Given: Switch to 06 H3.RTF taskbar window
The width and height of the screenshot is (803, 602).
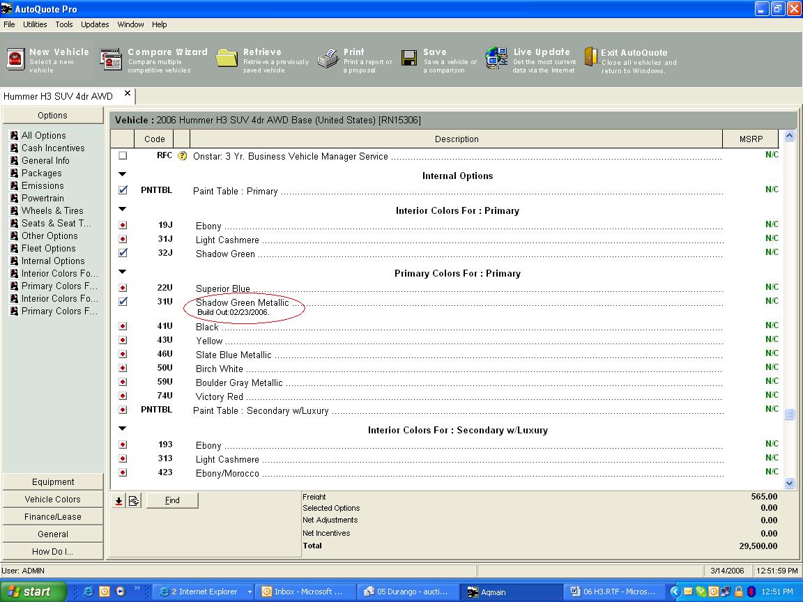Looking at the screenshot, I should click(615, 592).
